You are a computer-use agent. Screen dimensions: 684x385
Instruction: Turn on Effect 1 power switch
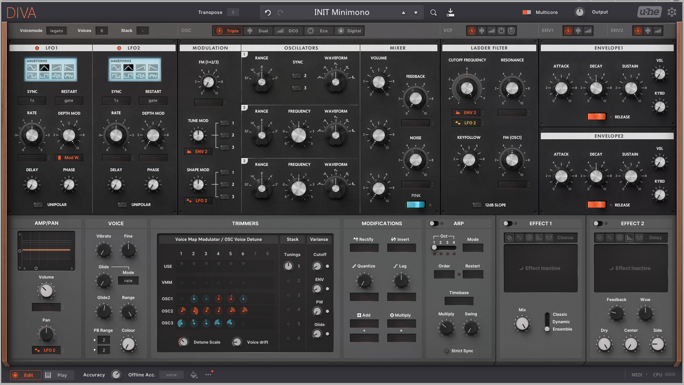(508, 224)
